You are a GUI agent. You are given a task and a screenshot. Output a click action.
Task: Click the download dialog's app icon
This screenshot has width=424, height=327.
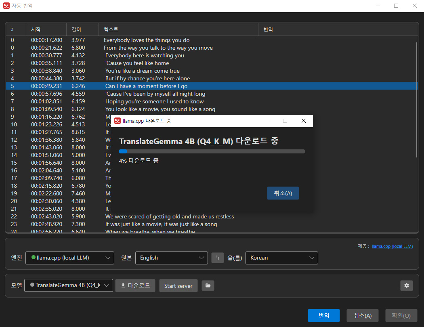coord(118,121)
